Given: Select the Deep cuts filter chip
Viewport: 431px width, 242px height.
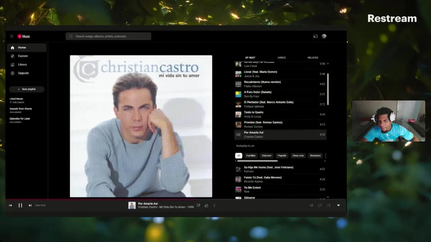Looking at the screenshot, I should 298,156.
